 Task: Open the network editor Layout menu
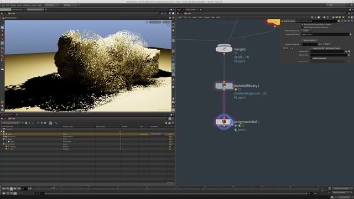click(206, 17)
